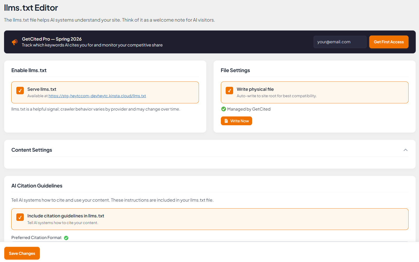Select the AI Citation Guidelines heading
The width and height of the screenshot is (419, 262).
tap(37, 186)
